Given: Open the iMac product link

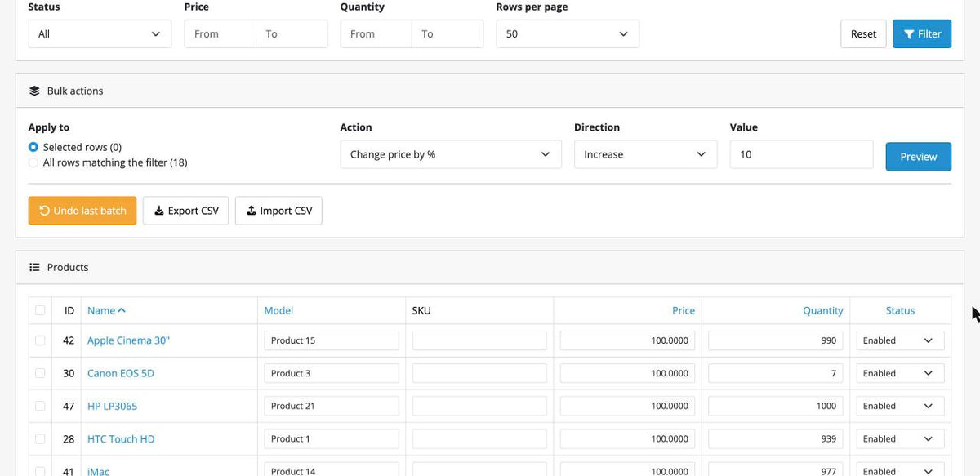Looking at the screenshot, I should pyautogui.click(x=98, y=471).
